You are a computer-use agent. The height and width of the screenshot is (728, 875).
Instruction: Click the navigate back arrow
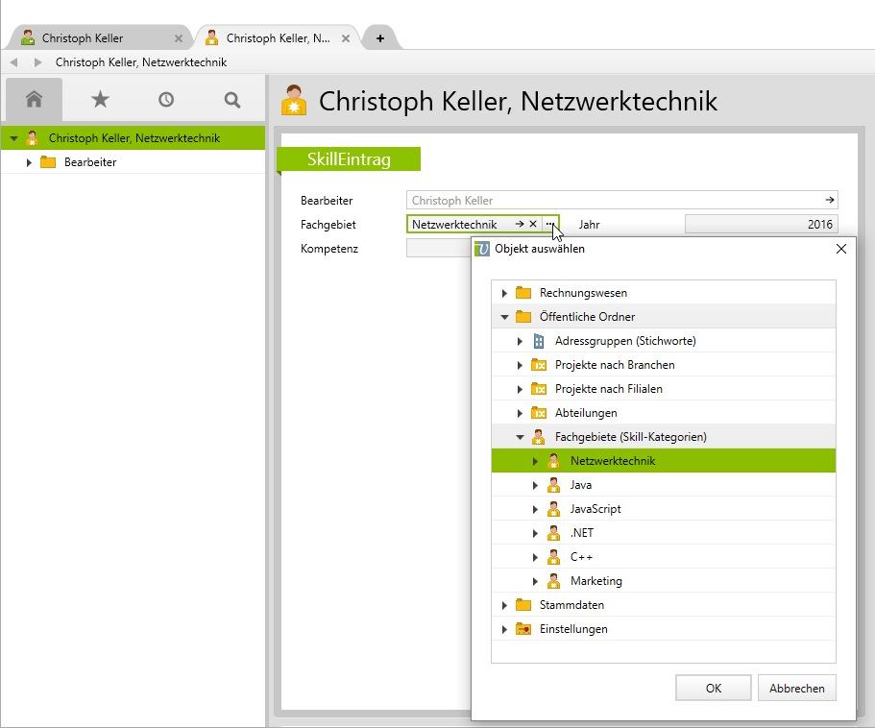tap(13, 62)
